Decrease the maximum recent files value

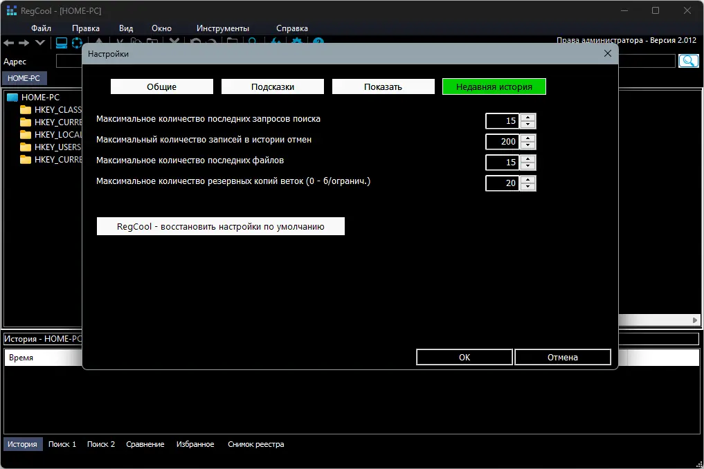pos(528,166)
